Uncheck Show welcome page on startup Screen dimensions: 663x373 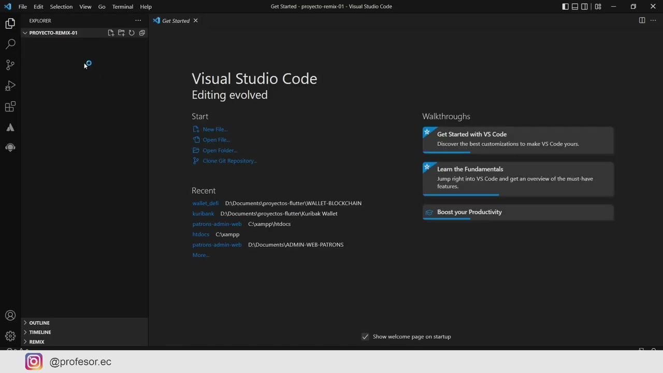pos(365,337)
